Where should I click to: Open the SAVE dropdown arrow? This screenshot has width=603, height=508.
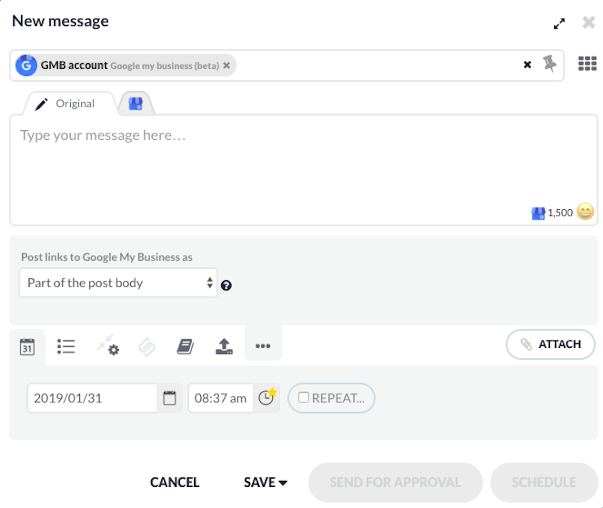pos(283,483)
